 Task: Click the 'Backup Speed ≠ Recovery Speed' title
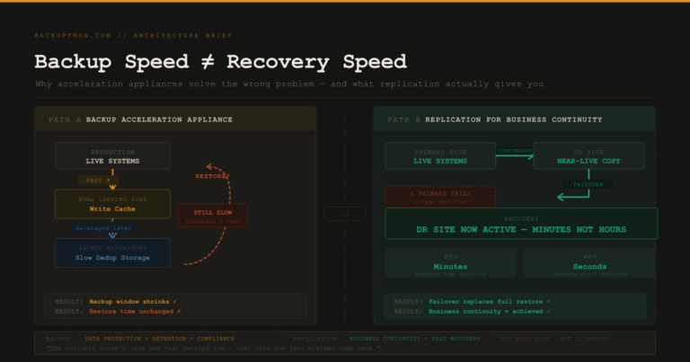220,62
